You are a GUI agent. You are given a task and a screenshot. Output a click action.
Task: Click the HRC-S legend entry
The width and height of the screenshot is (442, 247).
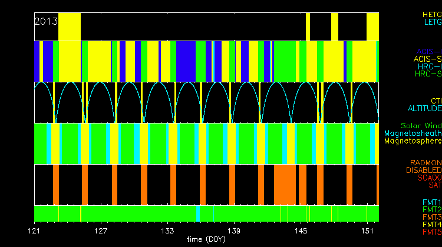(x=427, y=74)
